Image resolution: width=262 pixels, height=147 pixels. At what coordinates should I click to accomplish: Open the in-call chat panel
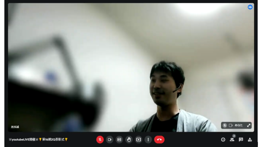click(241, 139)
